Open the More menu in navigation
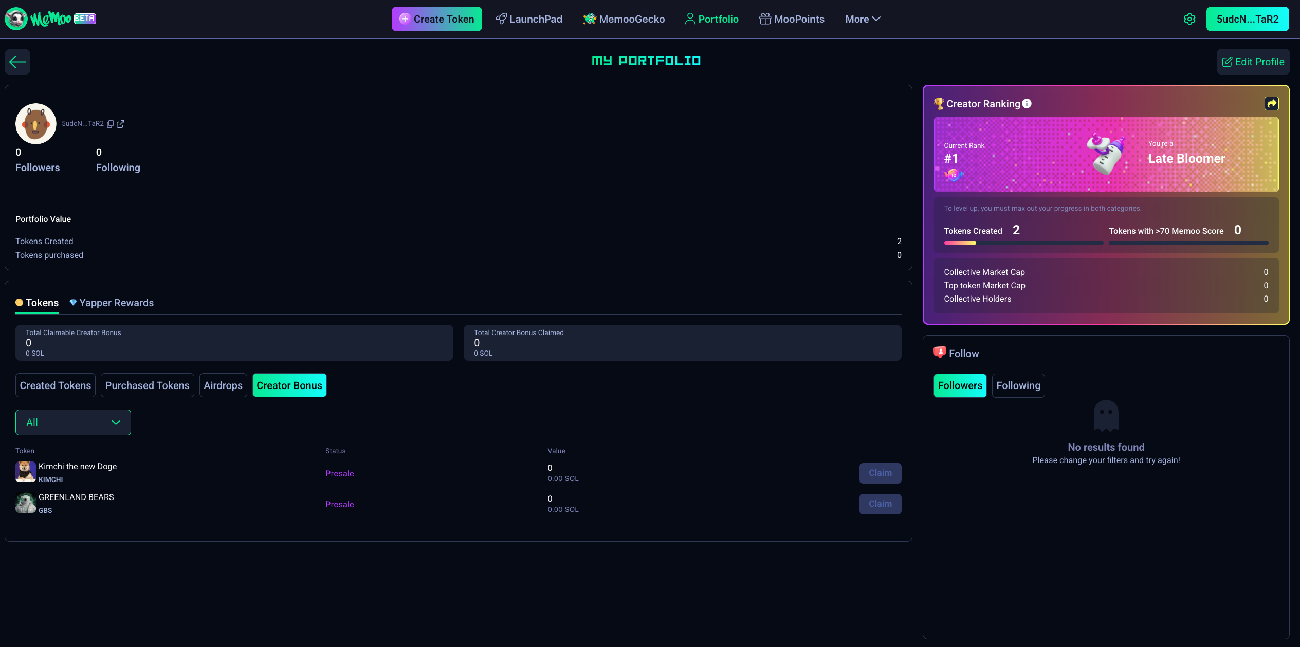The image size is (1300, 647). point(862,19)
